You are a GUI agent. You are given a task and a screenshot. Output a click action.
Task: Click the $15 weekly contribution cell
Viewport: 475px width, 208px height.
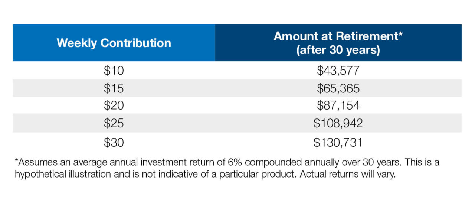click(114, 88)
